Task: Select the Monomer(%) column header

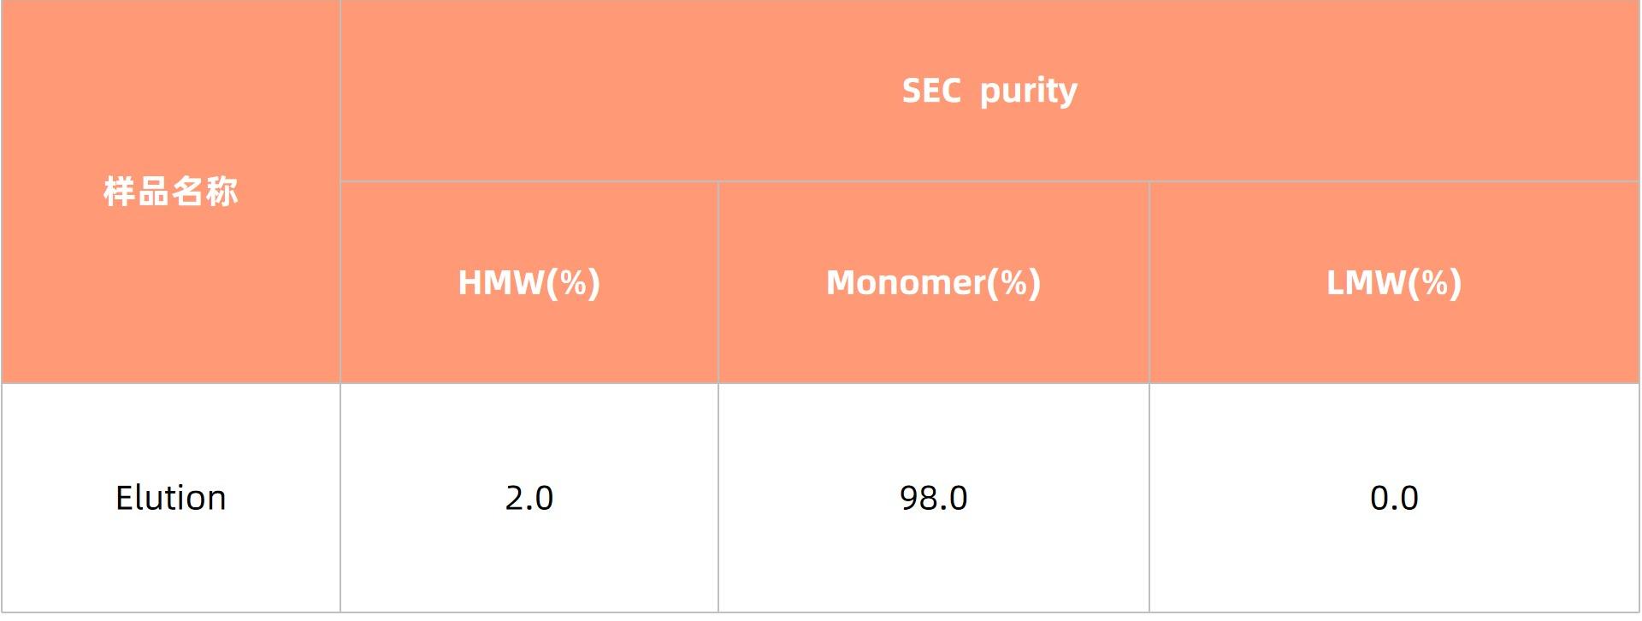Action: (933, 282)
